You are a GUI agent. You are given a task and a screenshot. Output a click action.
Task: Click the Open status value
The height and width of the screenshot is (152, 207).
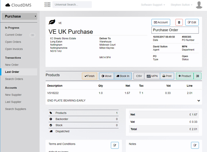coord(185,56)
